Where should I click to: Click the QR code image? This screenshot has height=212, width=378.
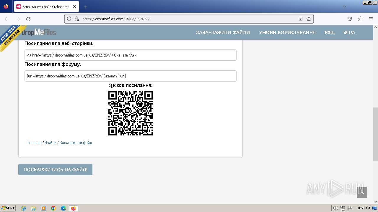pyautogui.click(x=131, y=113)
